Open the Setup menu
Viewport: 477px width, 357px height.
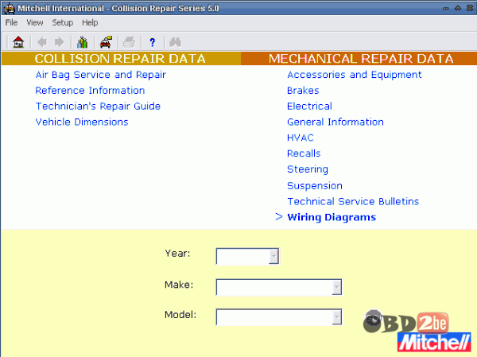click(x=62, y=22)
